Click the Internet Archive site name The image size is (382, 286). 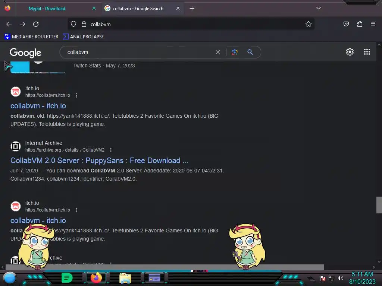pyautogui.click(x=44, y=143)
